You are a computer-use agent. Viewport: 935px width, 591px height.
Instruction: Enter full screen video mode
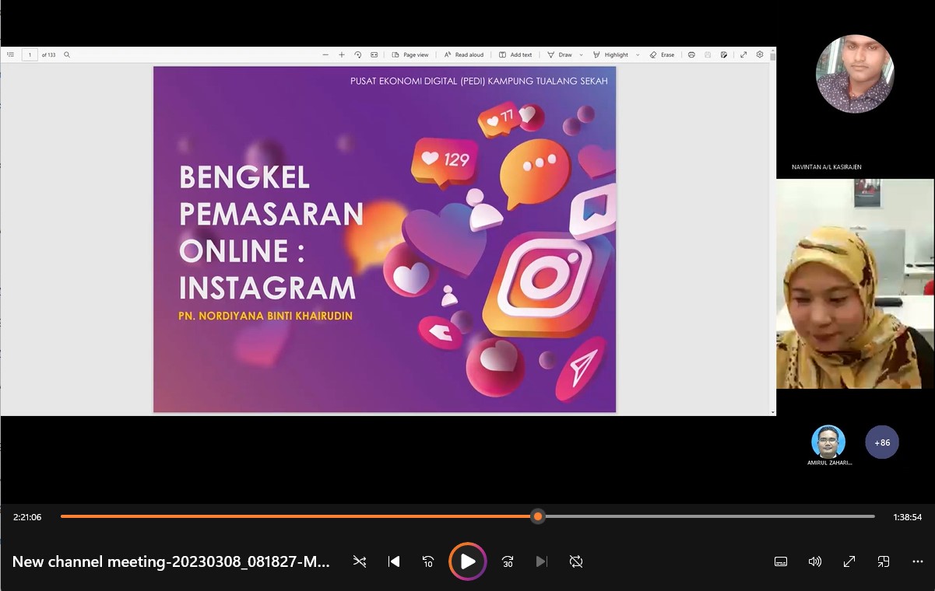tap(849, 561)
